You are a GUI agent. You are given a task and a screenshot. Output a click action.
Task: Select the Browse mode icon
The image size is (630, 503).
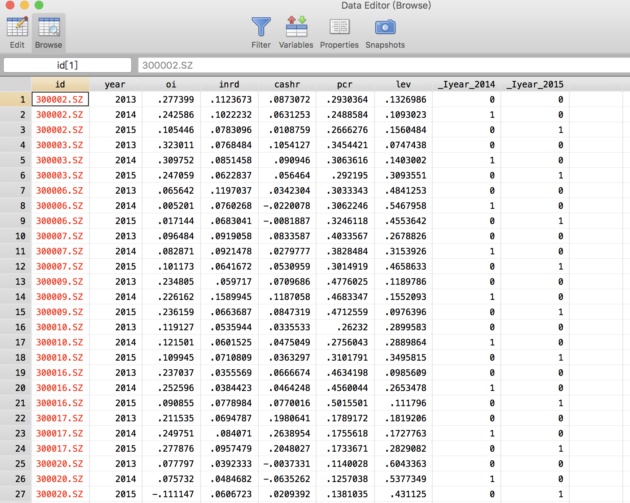tap(49, 27)
